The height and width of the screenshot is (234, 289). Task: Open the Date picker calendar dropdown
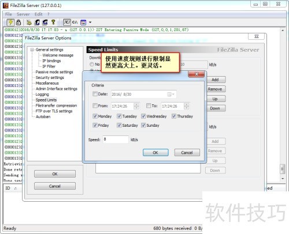tap(171, 95)
